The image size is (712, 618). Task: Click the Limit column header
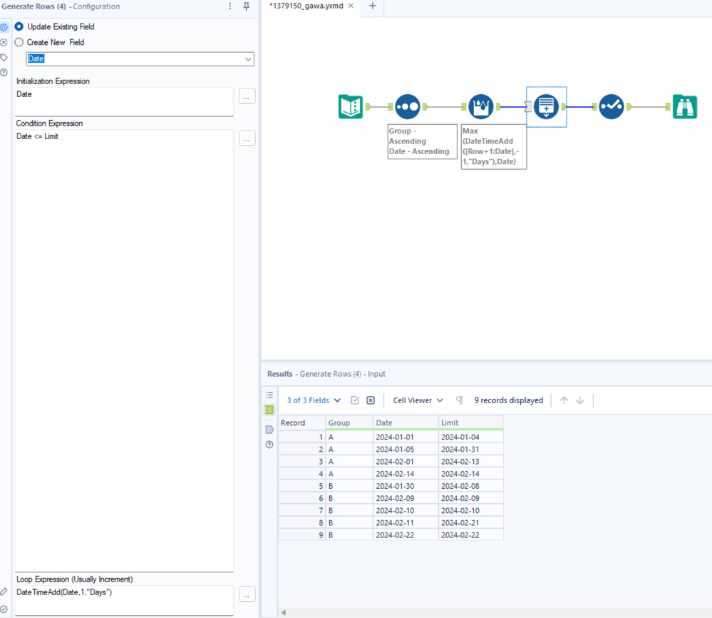tap(471, 423)
